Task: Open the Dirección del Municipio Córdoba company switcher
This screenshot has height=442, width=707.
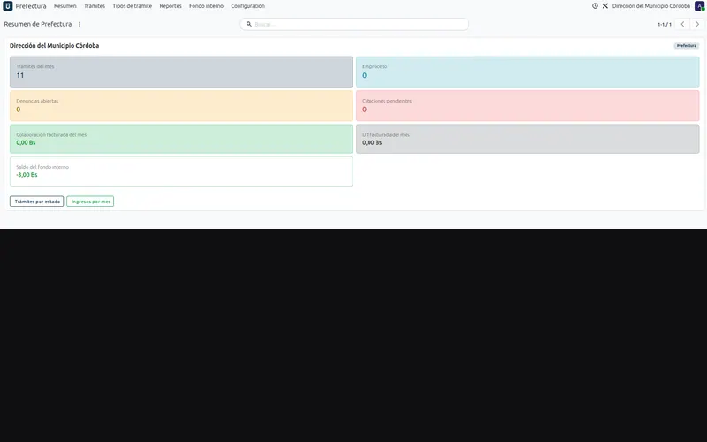Action: pos(650,6)
